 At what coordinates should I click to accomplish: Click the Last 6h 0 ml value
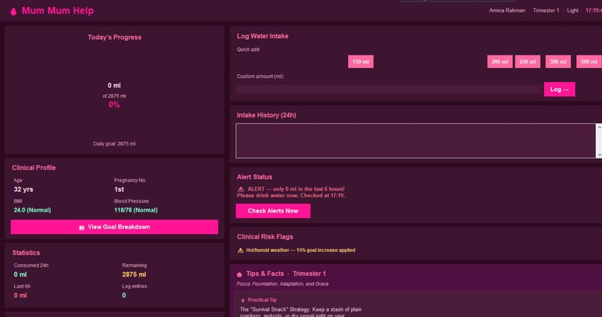tap(20, 295)
